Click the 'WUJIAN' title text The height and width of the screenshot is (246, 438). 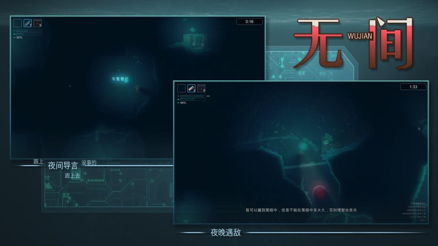click(360, 36)
